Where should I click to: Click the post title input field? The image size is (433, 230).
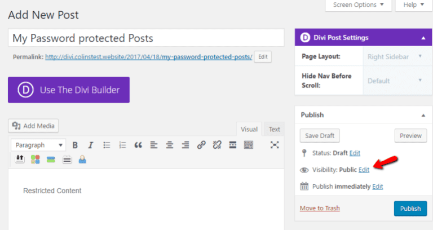click(145, 38)
